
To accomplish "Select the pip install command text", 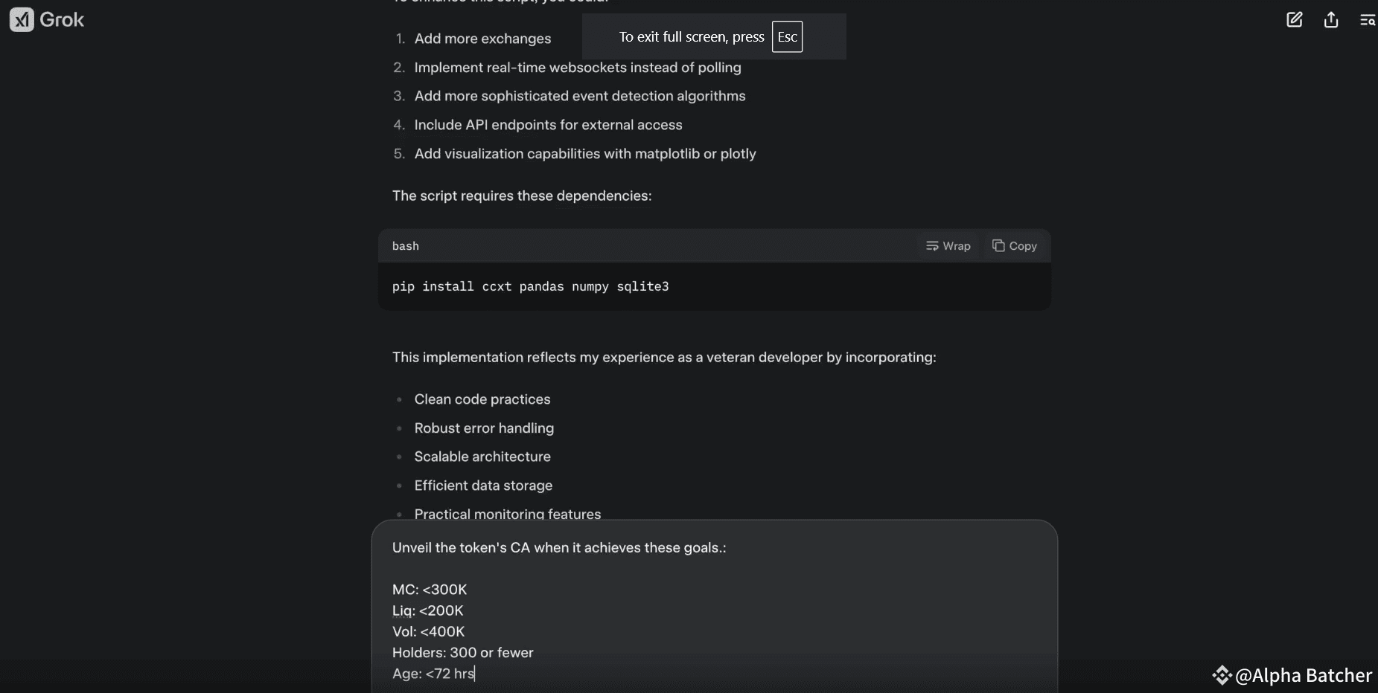I will pyautogui.click(x=530, y=287).
